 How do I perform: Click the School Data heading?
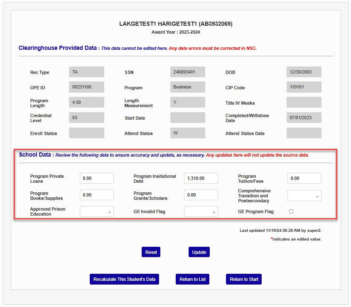35,155
